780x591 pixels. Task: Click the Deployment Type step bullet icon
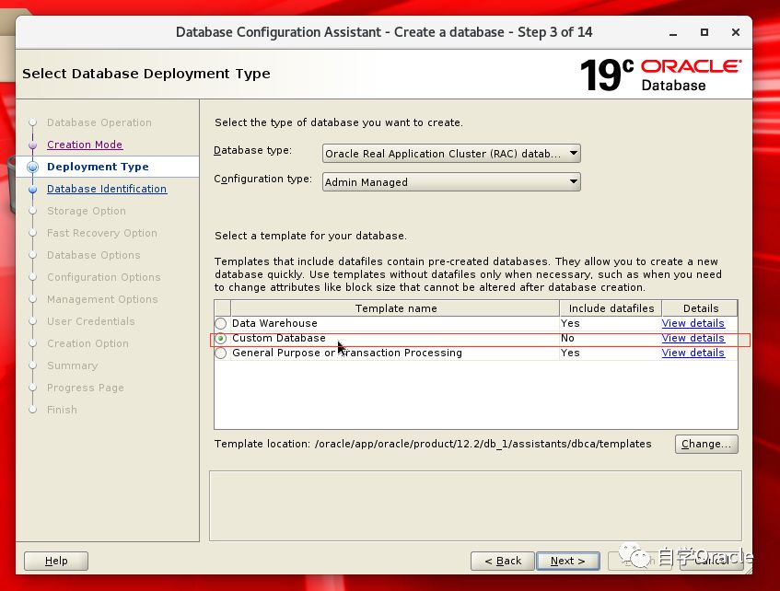click(x=33, y=167)
